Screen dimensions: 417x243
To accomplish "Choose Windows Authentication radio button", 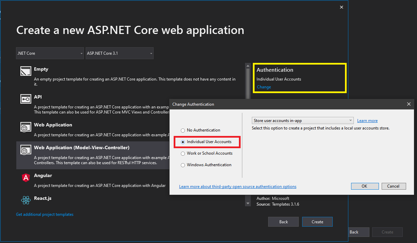I will (x=183, y=165).
